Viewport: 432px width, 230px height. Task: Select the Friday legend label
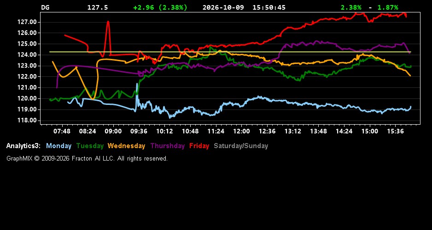(199, 146)
